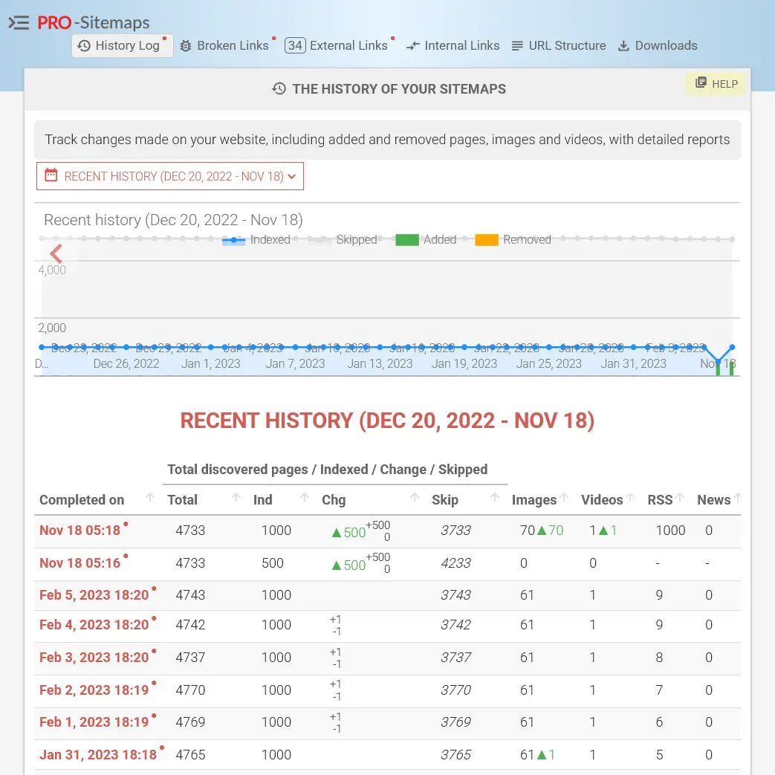Viewport: 775px width, 775px height.
Task: Open the Downloads section
Action: pyautogui.click(x=658, y=46)
